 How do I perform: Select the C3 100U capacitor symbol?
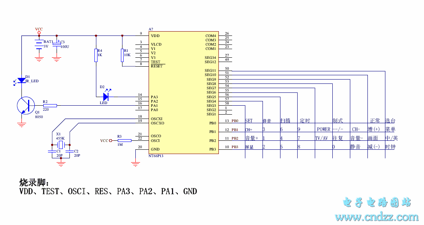coord(57,44)
